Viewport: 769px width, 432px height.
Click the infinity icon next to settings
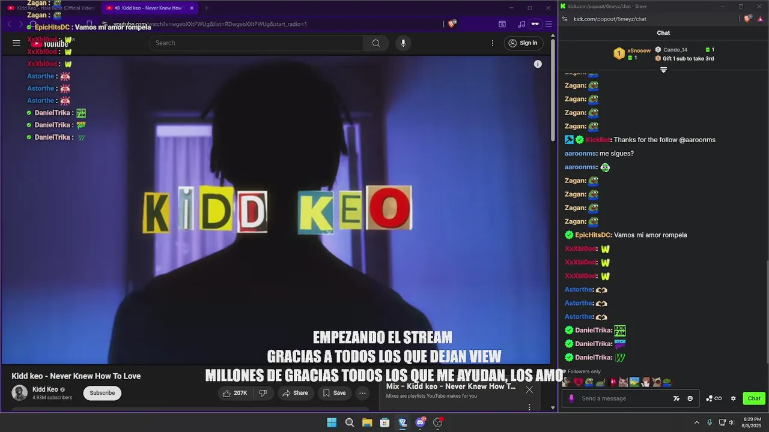[x=718, y=398]
